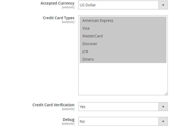Select JCB card type option
Screen dimensions: 187x130
(85, 52)
